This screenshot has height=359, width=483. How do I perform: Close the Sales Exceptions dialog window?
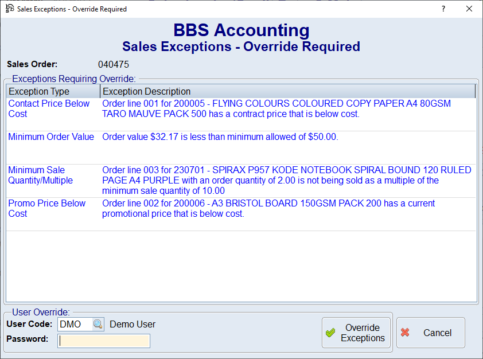[x=469, y=9]
